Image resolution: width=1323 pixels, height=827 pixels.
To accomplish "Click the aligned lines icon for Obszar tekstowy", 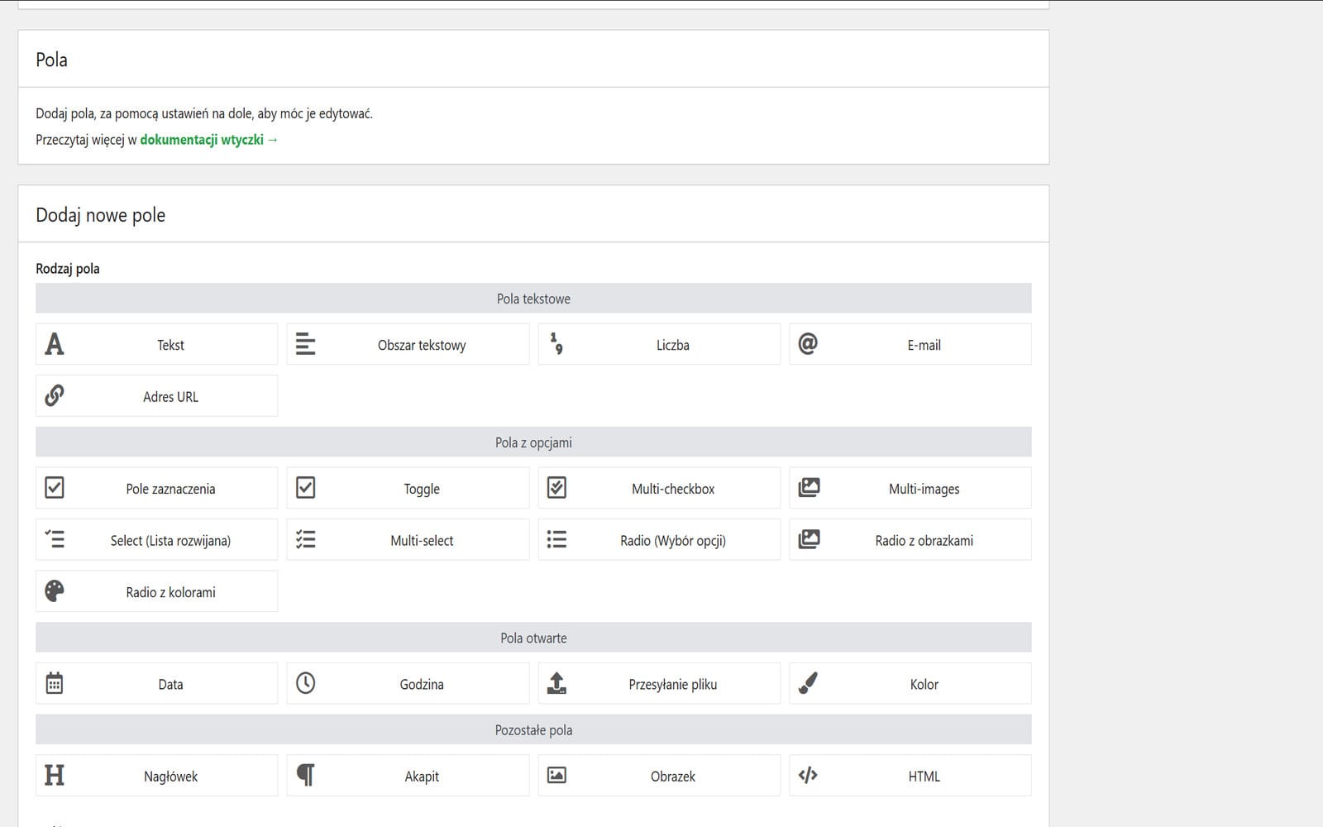I will point(306,344).
